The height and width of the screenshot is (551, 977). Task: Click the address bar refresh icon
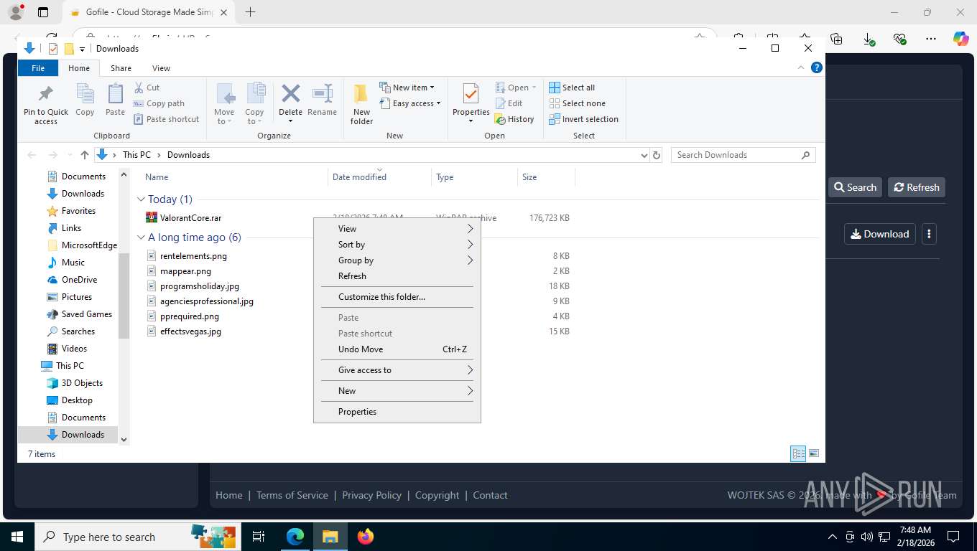pos(656,155)
